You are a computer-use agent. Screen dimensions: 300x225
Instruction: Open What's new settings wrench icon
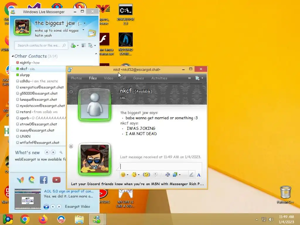click(x=61, y=152)
